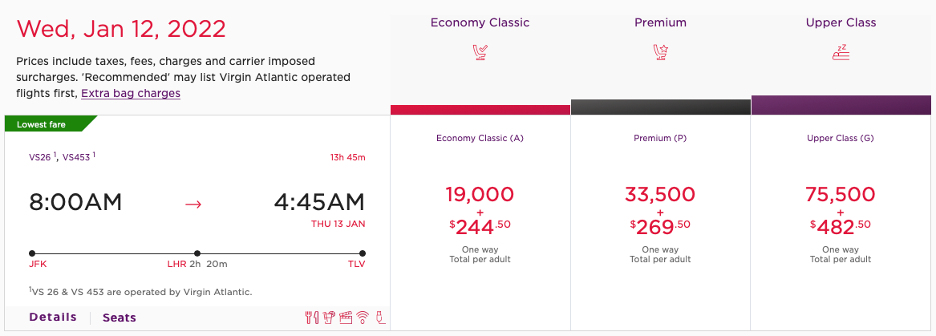
Task: Click the VS26 flight number
Action: click(x=42, y=157)
